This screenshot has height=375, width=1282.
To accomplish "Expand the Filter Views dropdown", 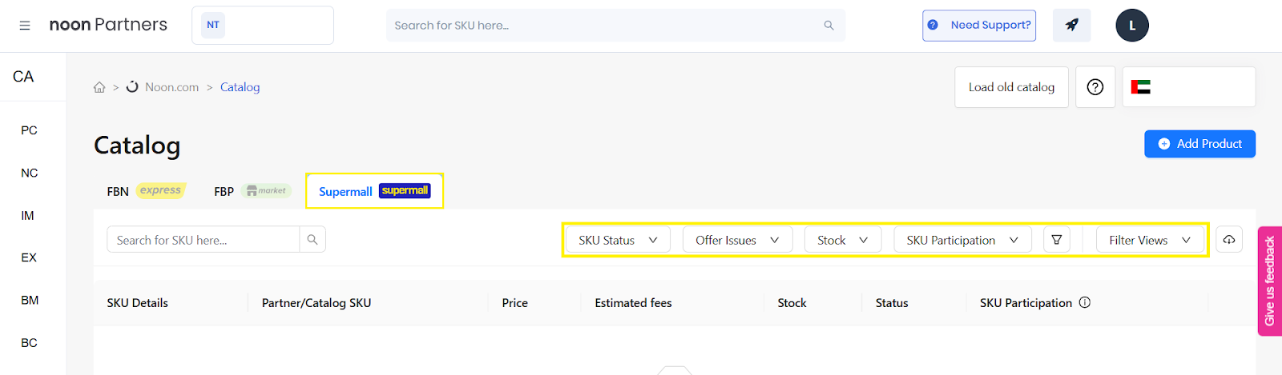I will (1150, 240).
